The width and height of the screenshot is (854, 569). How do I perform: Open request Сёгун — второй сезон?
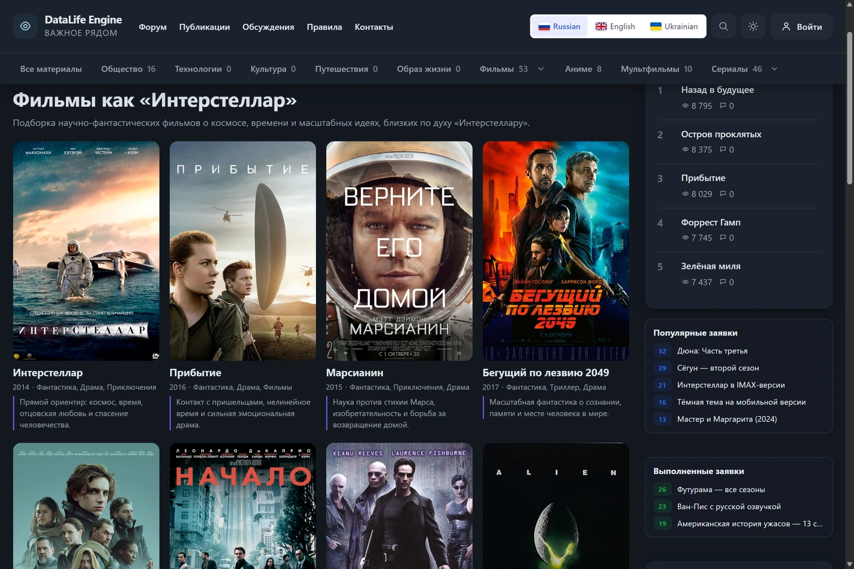tap(718, 368)
